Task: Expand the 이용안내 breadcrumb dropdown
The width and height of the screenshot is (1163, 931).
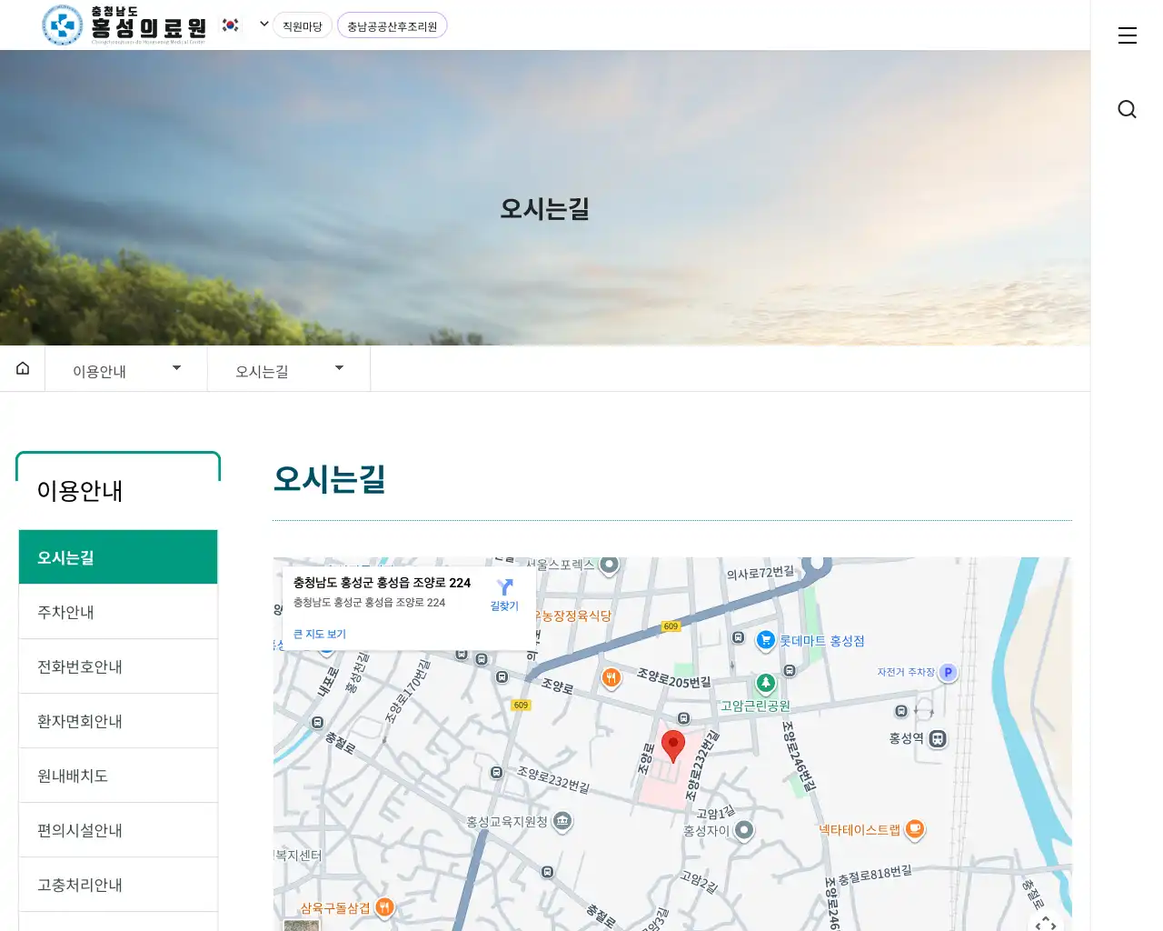Action: click(176, 368)
